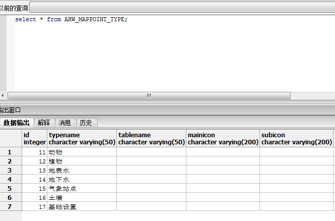The image size is (335, 221).
Task: Select row header 2
Action: tap(11, 161)
